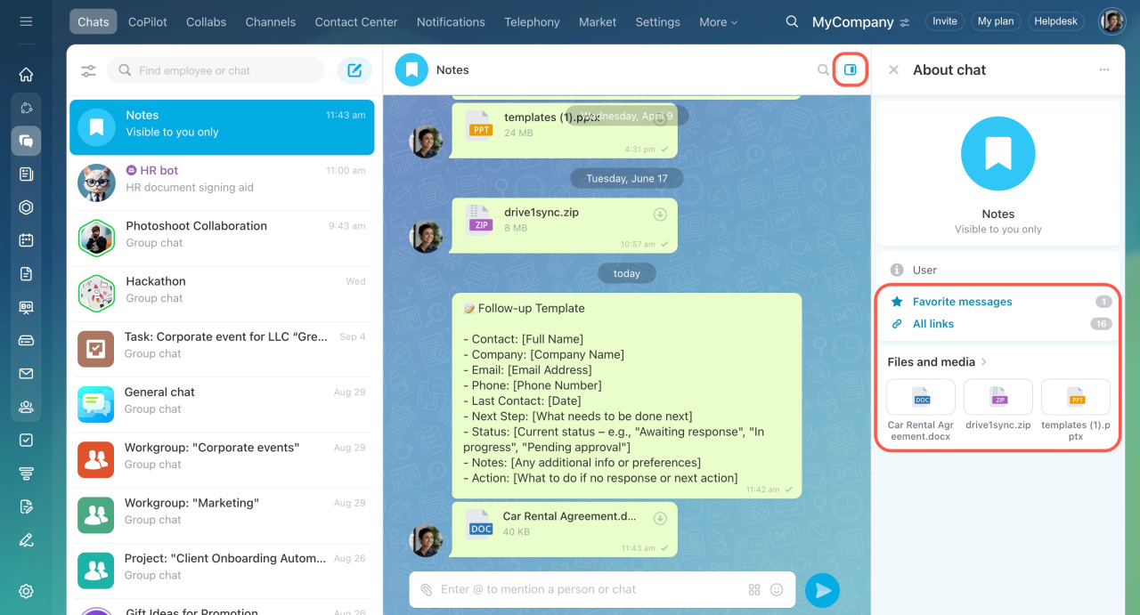This screenshot has height=615, width=1140.
Task: Go to the Contact Center tab
Action: [356, 22]
